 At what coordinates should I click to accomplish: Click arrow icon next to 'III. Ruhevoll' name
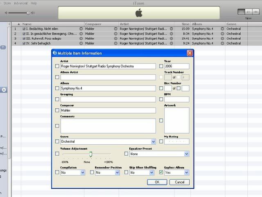point(81,38)
